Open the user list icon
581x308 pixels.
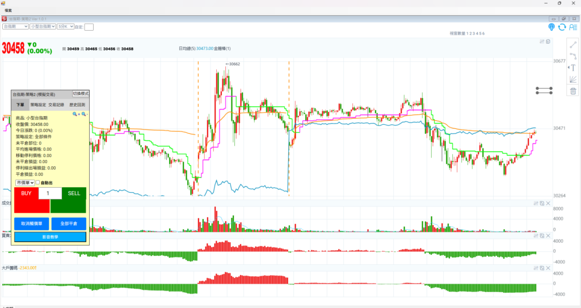tap(572, 27)
